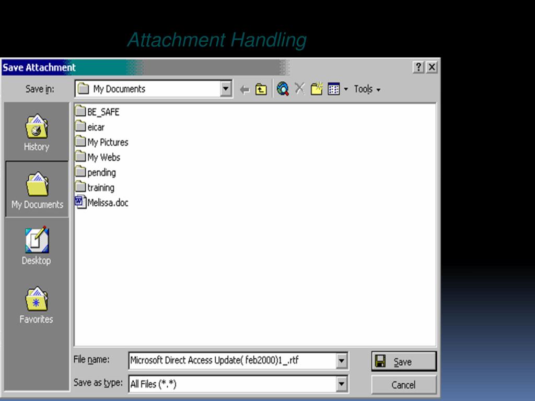Viewport: 535px width, 401px height.
Task: Select the BE_SAFE folder
Action: [97, 112]
